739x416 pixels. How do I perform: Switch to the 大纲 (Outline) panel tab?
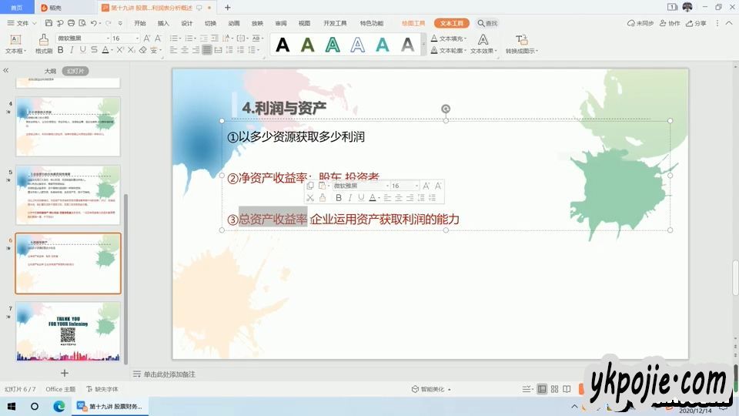[50, 71]
